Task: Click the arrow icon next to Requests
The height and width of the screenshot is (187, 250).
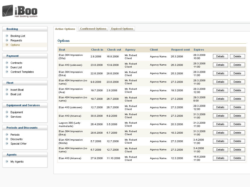Action: (7, 40)
